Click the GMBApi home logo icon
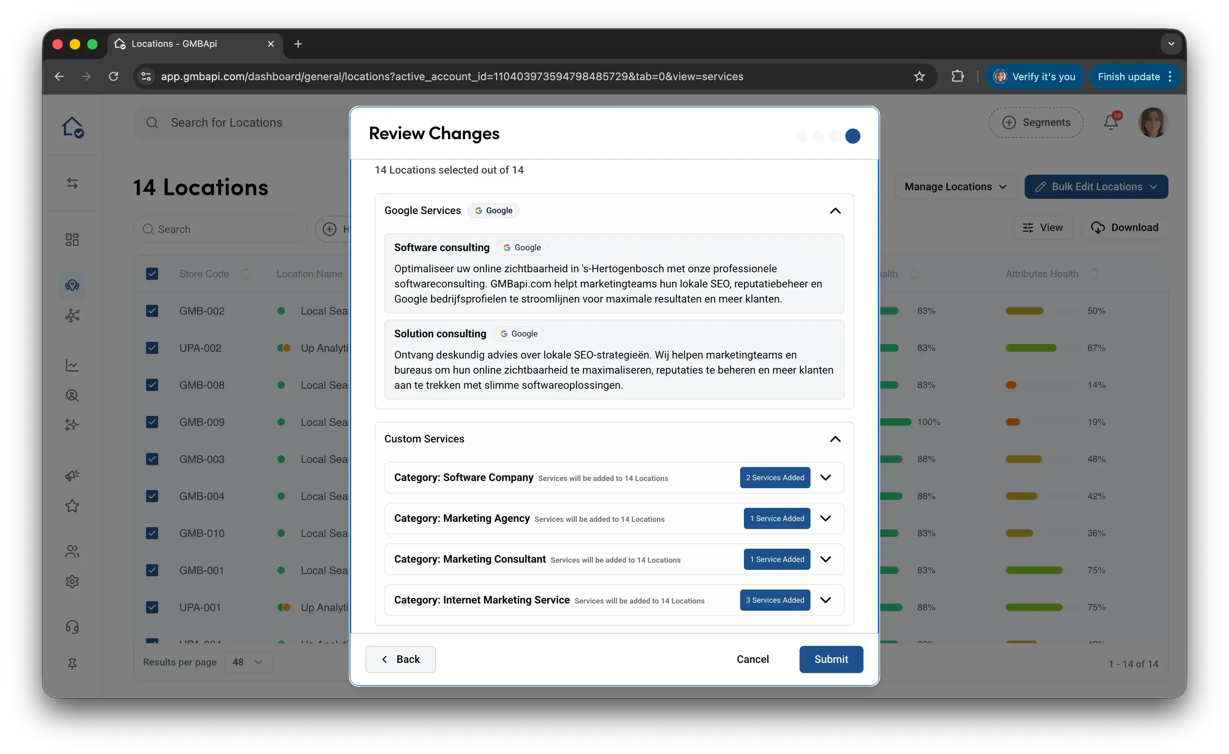This screenshot has width=1229, height=754. click(72, 127)
